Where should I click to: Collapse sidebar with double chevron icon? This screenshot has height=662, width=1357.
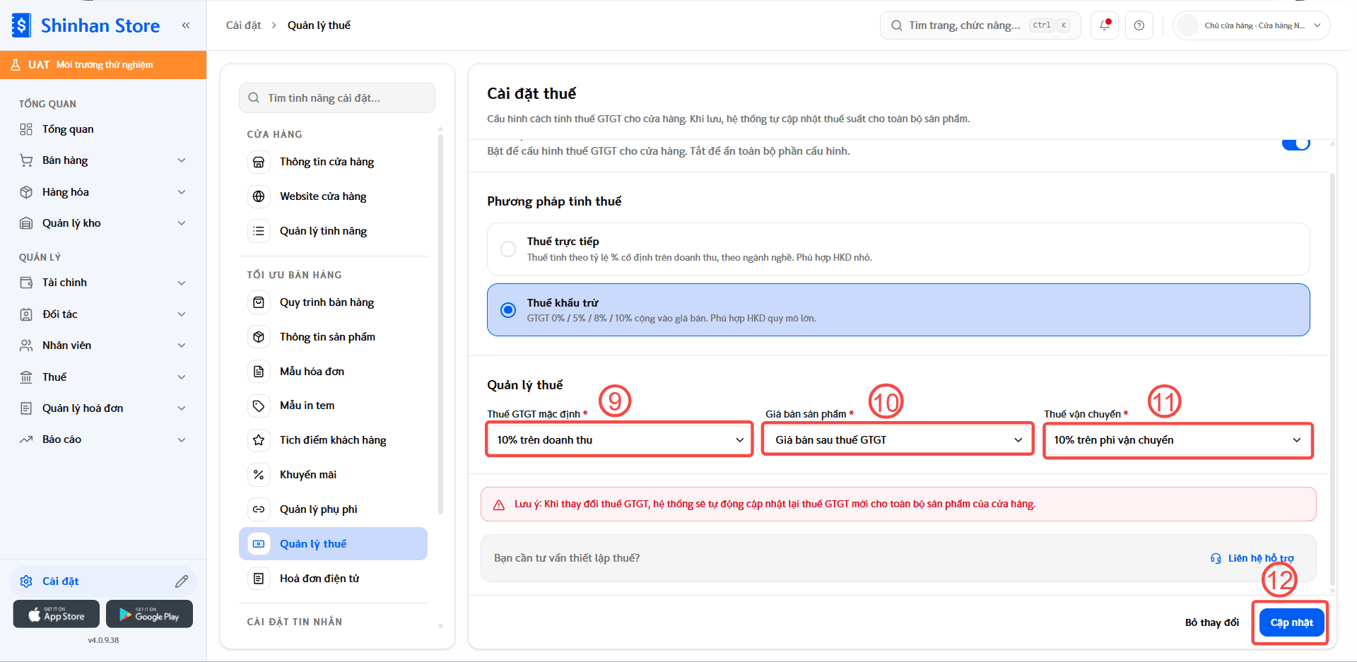[186, 25]
